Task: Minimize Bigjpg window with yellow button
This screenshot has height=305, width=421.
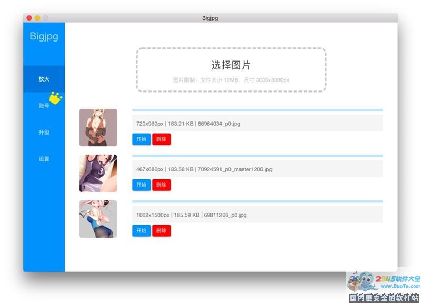Action: click(x=37, y=18)
